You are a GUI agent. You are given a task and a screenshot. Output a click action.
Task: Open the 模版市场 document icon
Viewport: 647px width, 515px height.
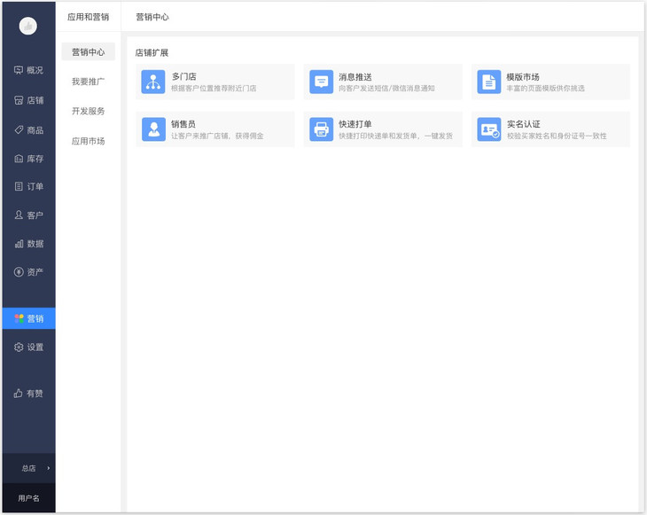click(x=489, y=82)
